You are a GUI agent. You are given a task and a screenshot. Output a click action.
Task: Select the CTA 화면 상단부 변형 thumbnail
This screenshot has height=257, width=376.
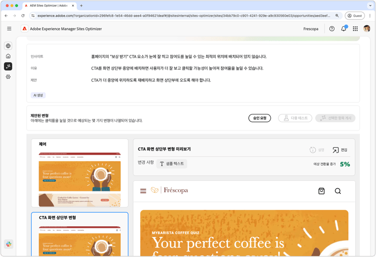click(x=80, y=234)
